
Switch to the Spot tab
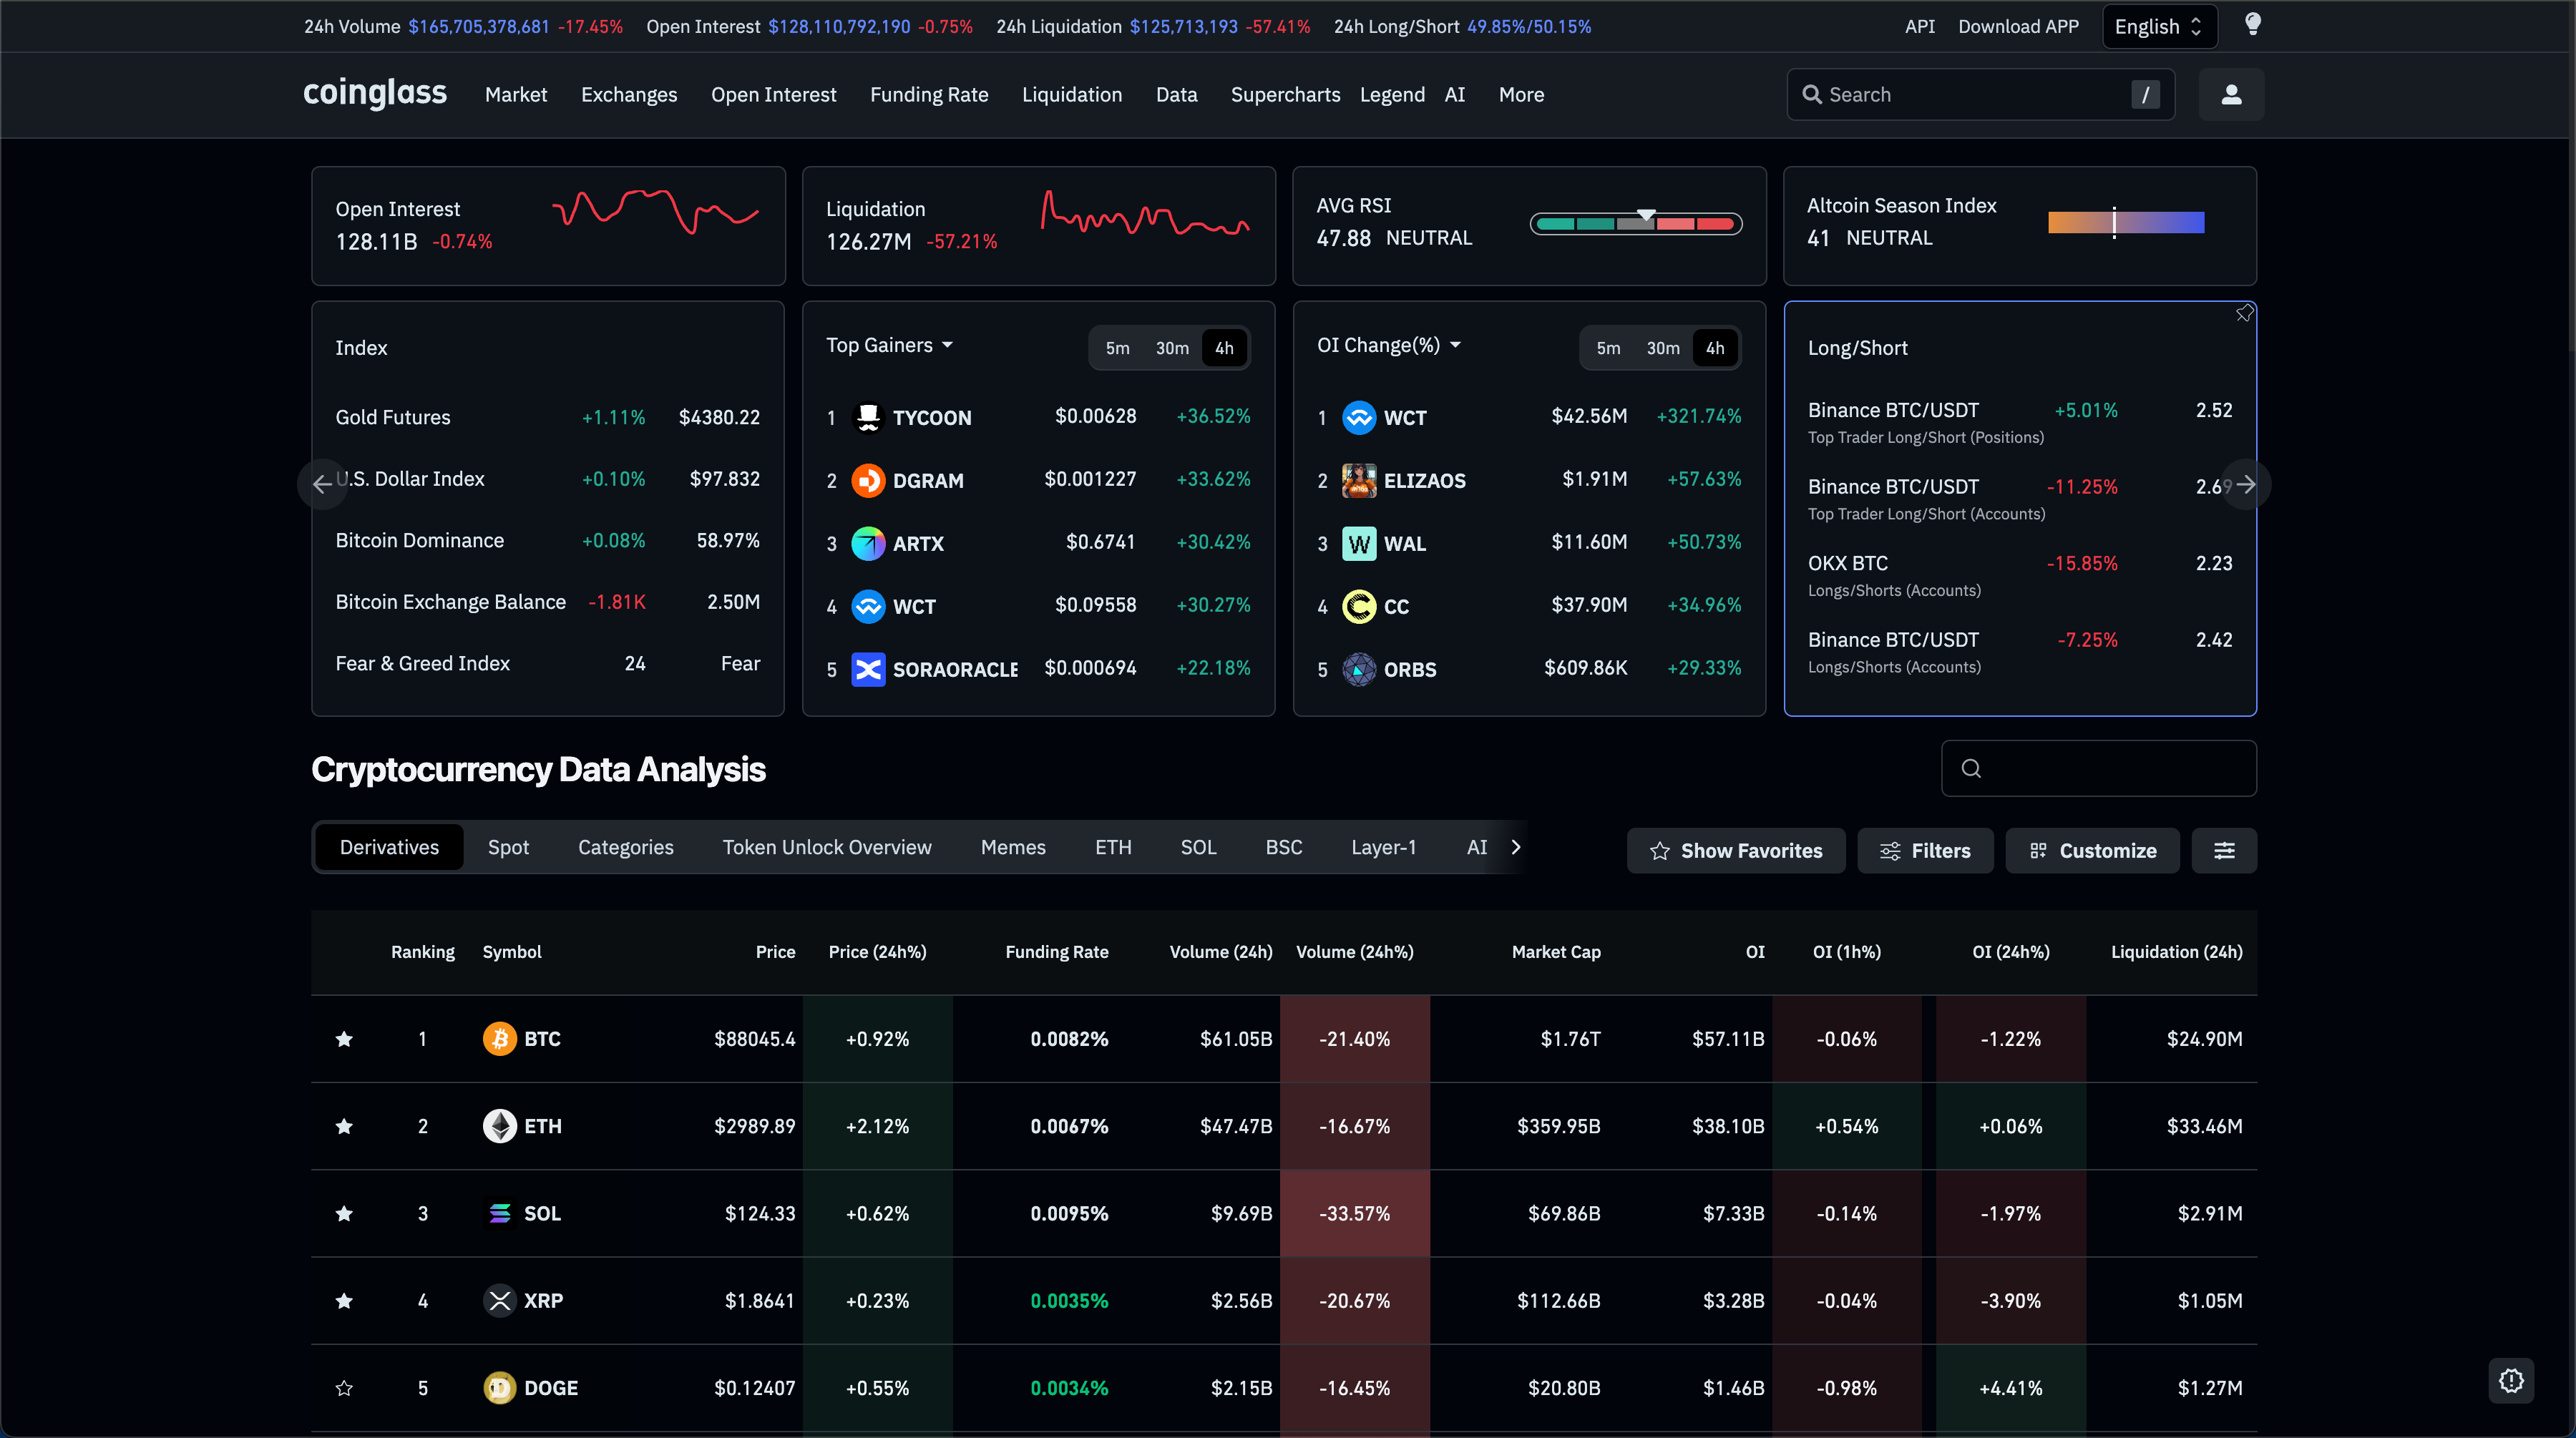click(x=508, y=847)
